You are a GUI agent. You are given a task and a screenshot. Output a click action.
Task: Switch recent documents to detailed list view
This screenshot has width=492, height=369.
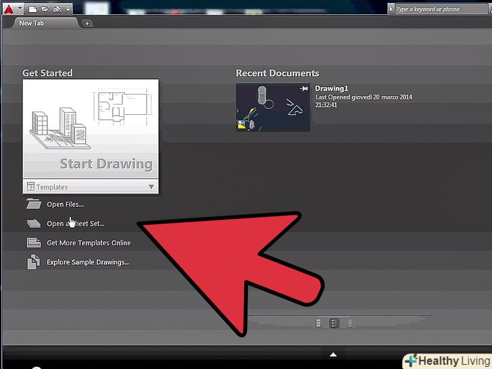334,324
